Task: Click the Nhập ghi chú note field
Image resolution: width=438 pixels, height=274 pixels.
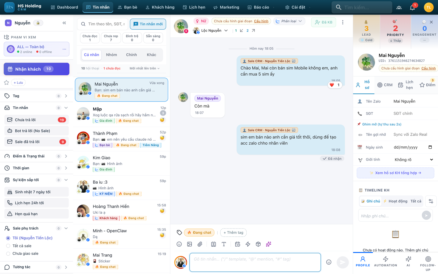Action: 390,216
